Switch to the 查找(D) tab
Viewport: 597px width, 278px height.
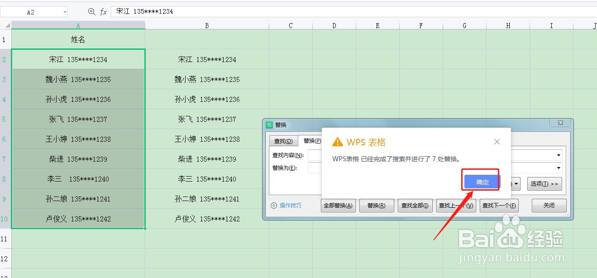click(x=284, y=141)
